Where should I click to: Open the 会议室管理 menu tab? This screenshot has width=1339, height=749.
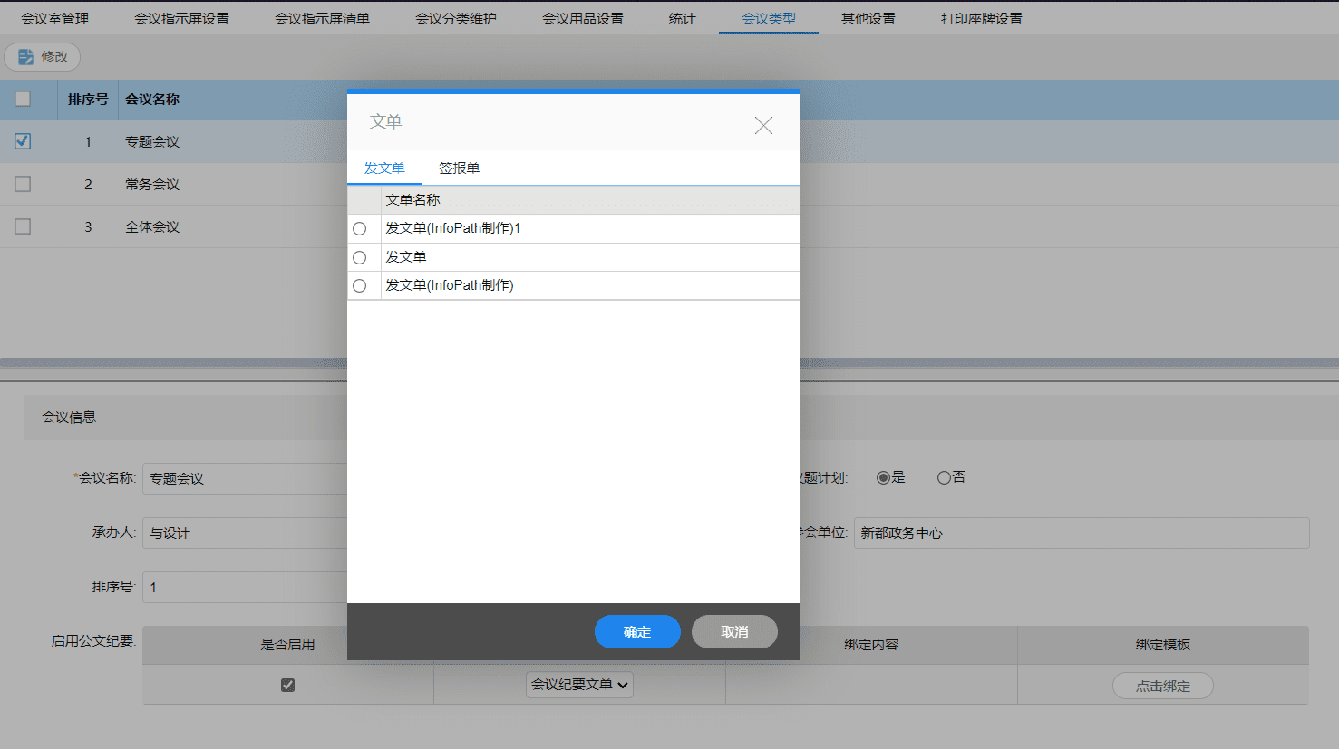[55, 18]
